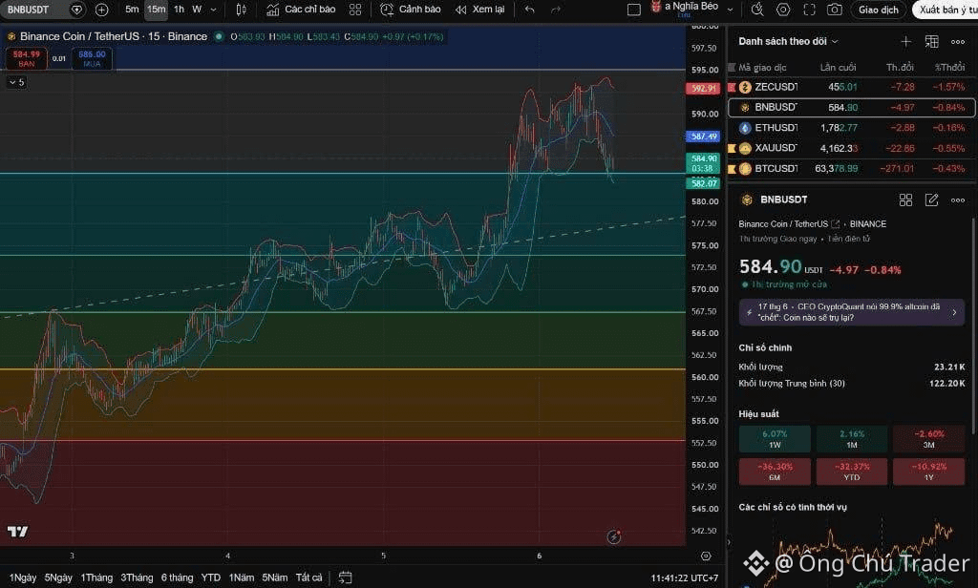The height and width of the screenshot is (588, 978).
Task: Open the Binance Coin / TetherUS external link
Action: click(x=835, y=224)
